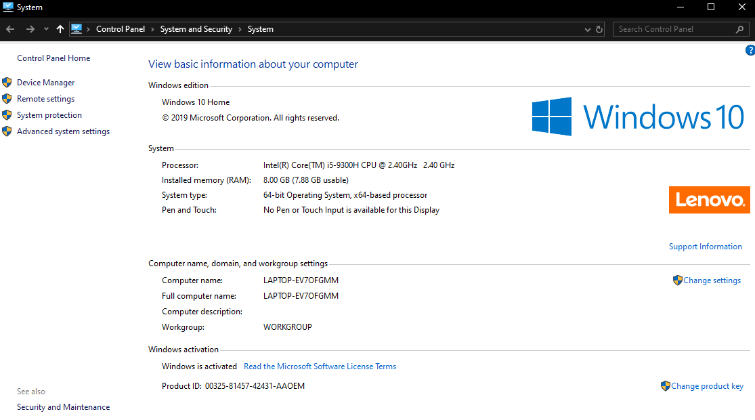Open Device Manager link
The image size is (755, 420).
[46, 83]
